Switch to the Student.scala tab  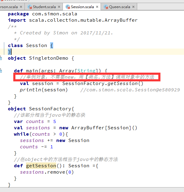pyautogui.click(x=44, y=7)
